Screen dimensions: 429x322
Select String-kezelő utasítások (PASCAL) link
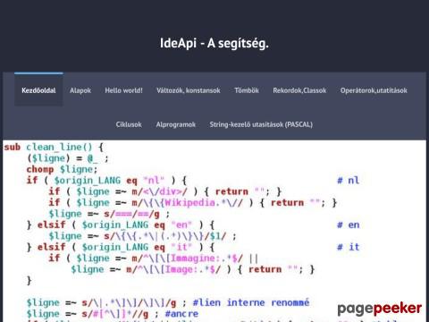(x=261, y=124)
